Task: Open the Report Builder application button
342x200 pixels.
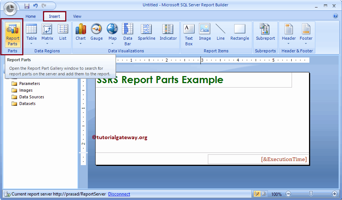Action: pos(10,9)
